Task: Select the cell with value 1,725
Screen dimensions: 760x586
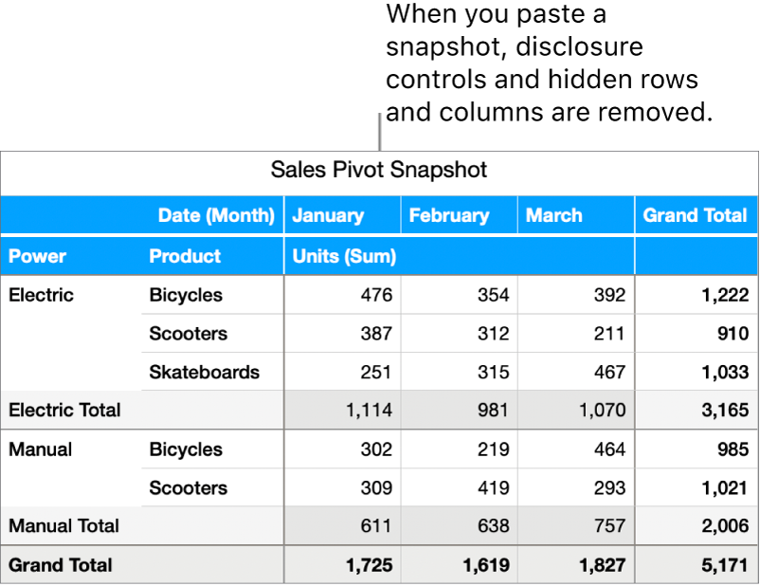Action: coord(369,565)
